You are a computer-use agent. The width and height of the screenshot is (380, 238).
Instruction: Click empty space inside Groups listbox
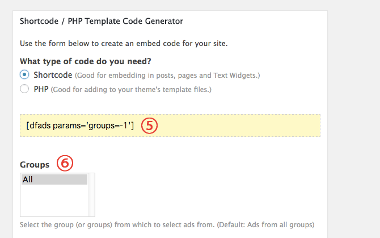pos(54,201)
